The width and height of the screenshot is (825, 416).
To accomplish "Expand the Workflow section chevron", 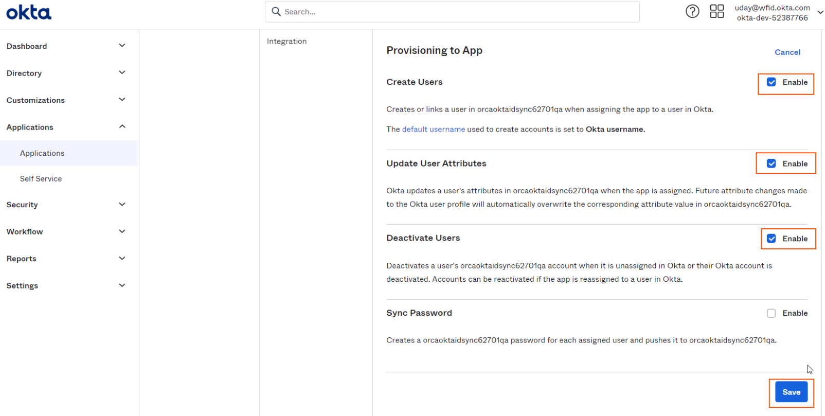I will (122, 231).
